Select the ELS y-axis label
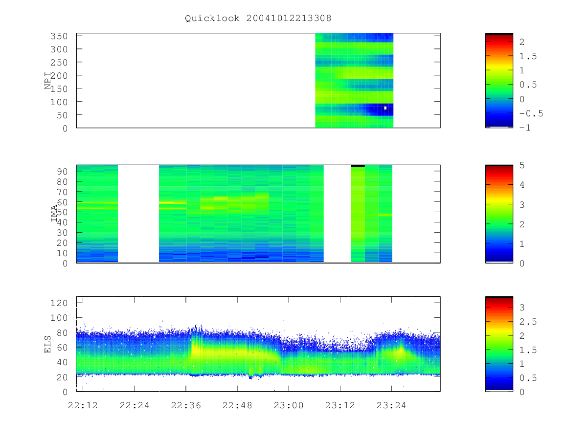 pyautogui.click(x=48, y=345)
